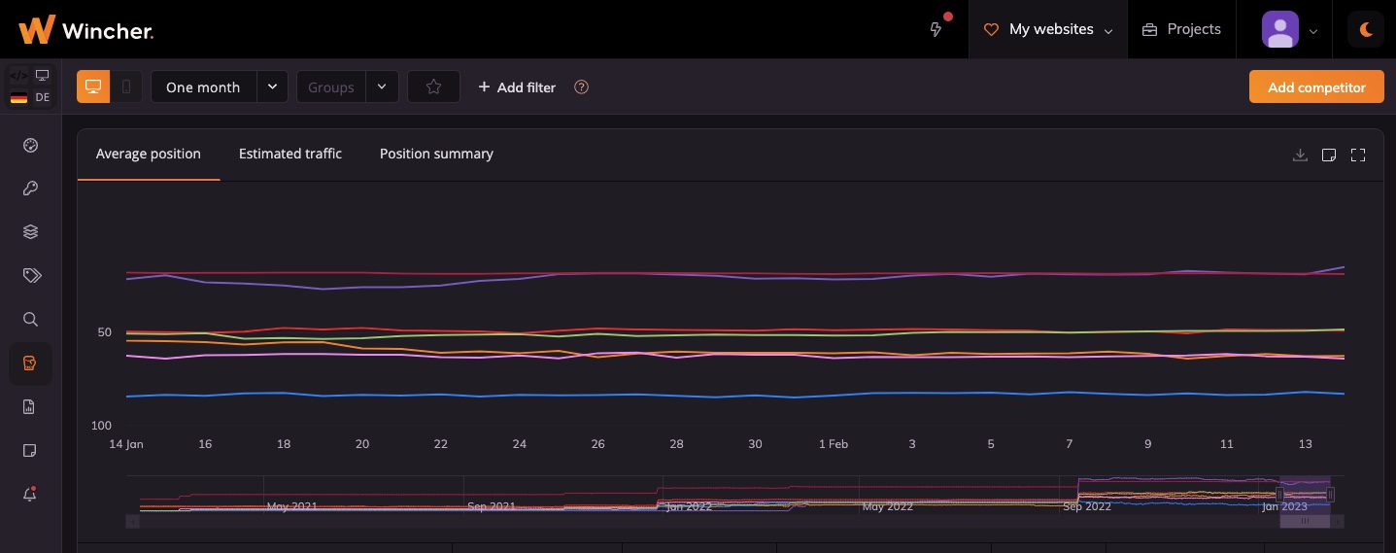Click the timeline range selector right handle

tap(1331, 495)
